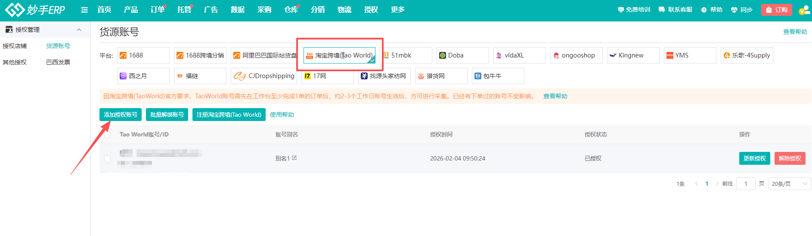Open the 分销 menu
The height and width of the screenshot is (236, 812).
(x=318, y=9)
